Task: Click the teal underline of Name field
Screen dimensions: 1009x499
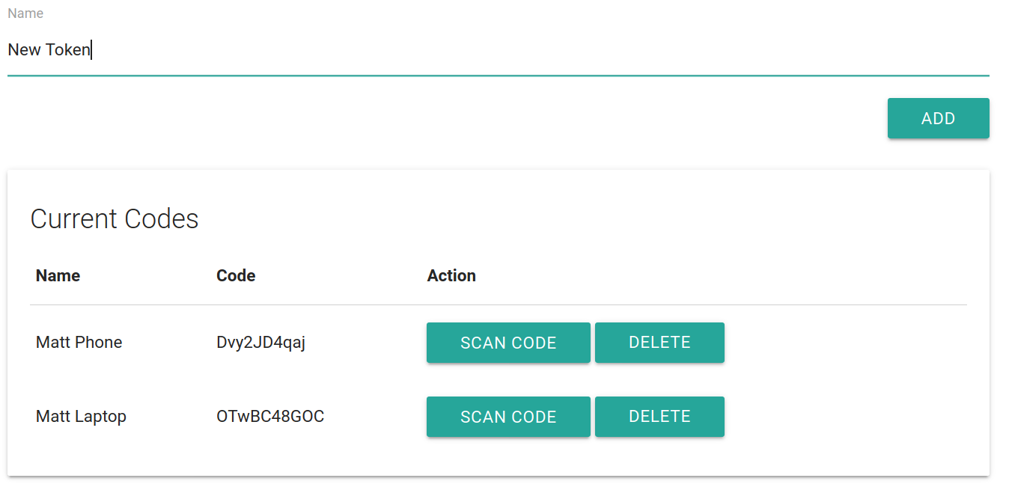Action: pos(499,75)
